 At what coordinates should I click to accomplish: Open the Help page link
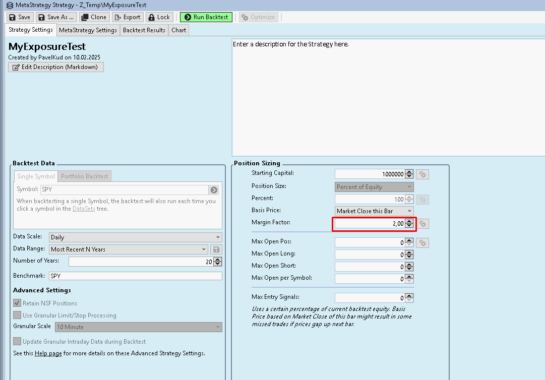point(48,353)
